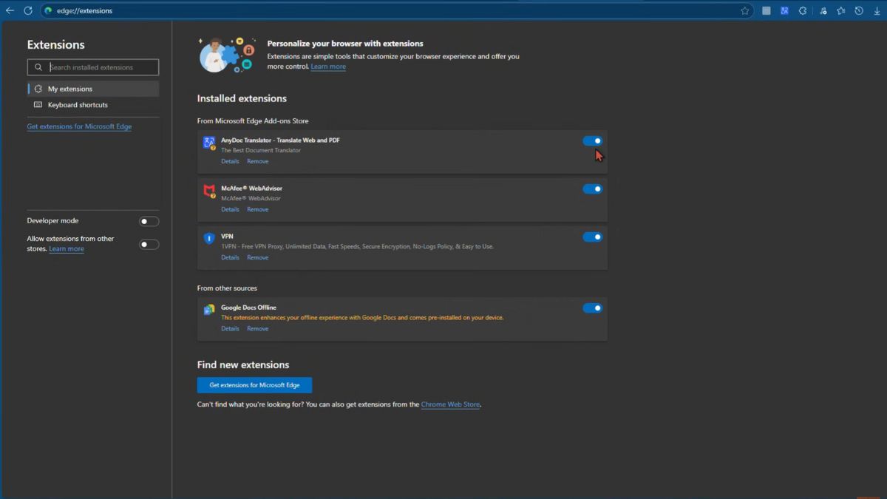887x499 pixels.
Task: Open the Keyboard shortcuts section
Action: point(78,105)
